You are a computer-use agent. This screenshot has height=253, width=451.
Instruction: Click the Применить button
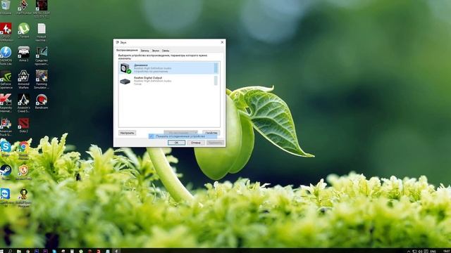tap(215, 143)
